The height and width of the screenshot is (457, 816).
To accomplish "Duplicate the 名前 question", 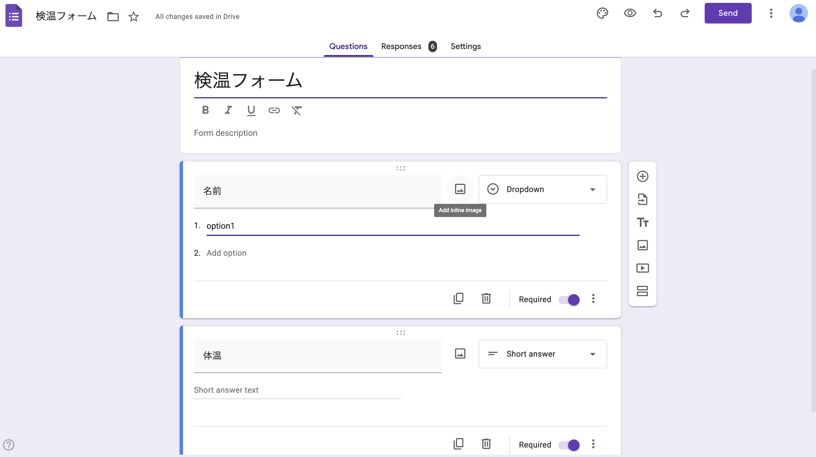I will 458,298.
